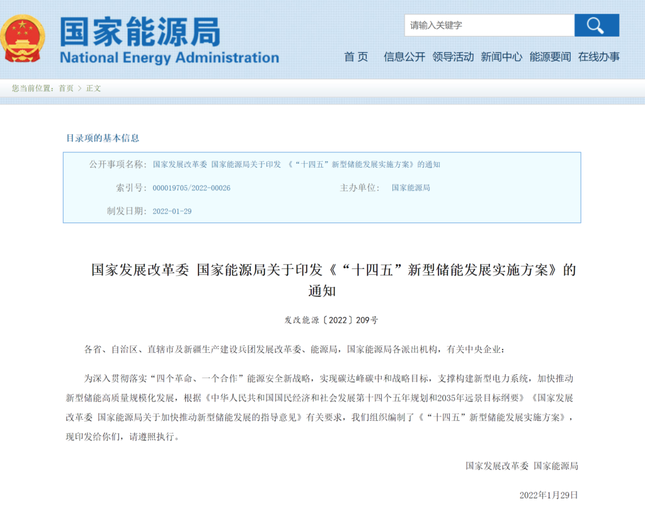
Task: Click the 国家能源局 site title
Action: [140, 32]
